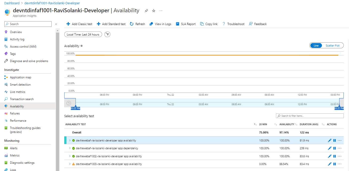Switch chart view to Scatter Plot
This screenshot has height=171, width=349.
(x=332, y=45)
